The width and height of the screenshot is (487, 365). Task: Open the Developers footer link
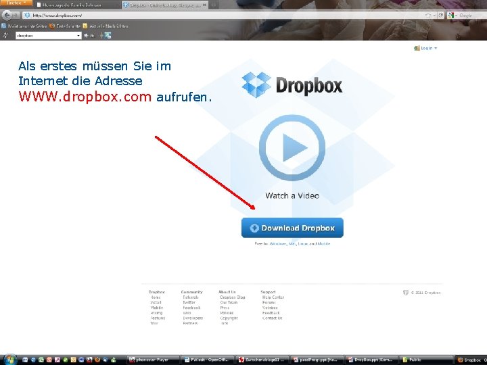tap(193, 318)
